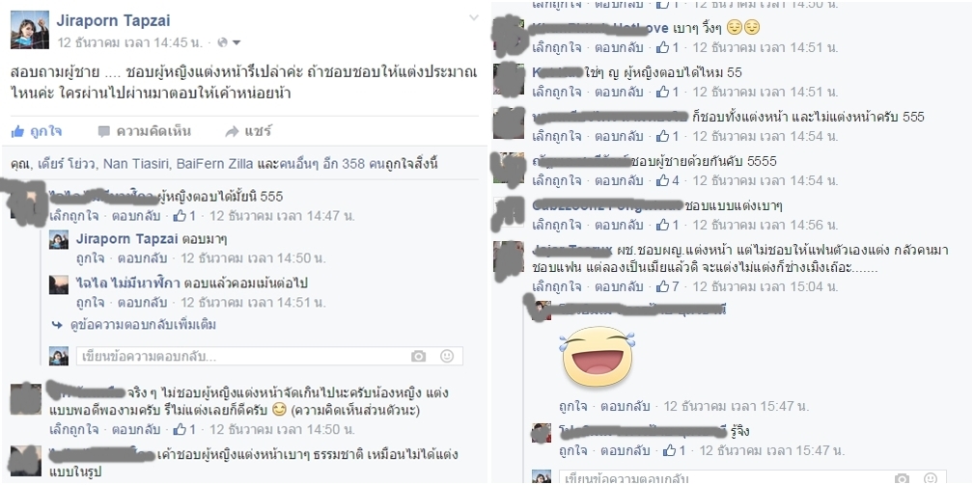Image resolution: width=974 pixels, height=485 pixels.
Task: Click the ถูกใจ thumbs-up icon under the post
Action: point(18,131)
